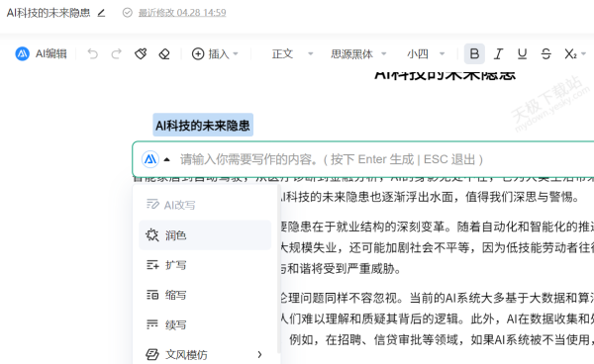Viewport: 594px width, 364px height.
Task: Open the 思源黑体 font dropdown
Action: [x=358, y=53]
